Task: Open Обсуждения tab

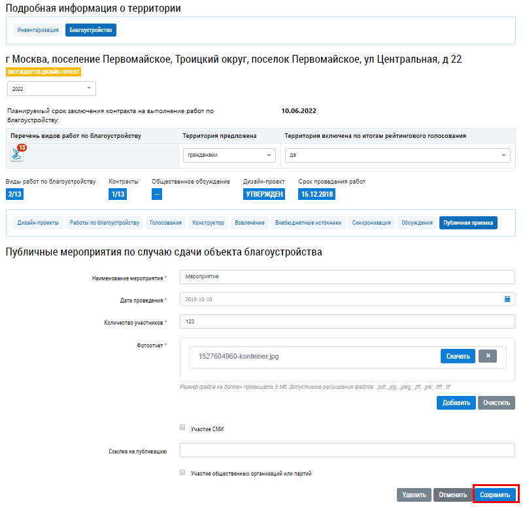Action: 417,223
